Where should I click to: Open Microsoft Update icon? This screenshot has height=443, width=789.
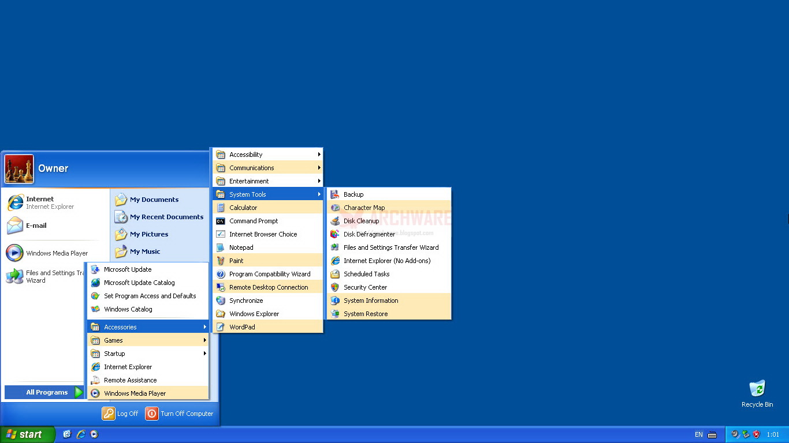[95, 269]
